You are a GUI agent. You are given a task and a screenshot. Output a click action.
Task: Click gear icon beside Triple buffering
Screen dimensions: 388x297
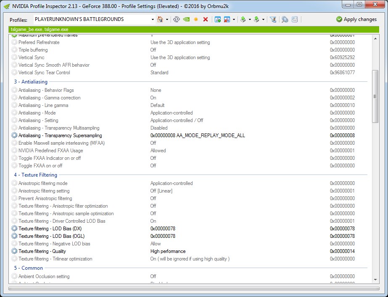[14, 49]
